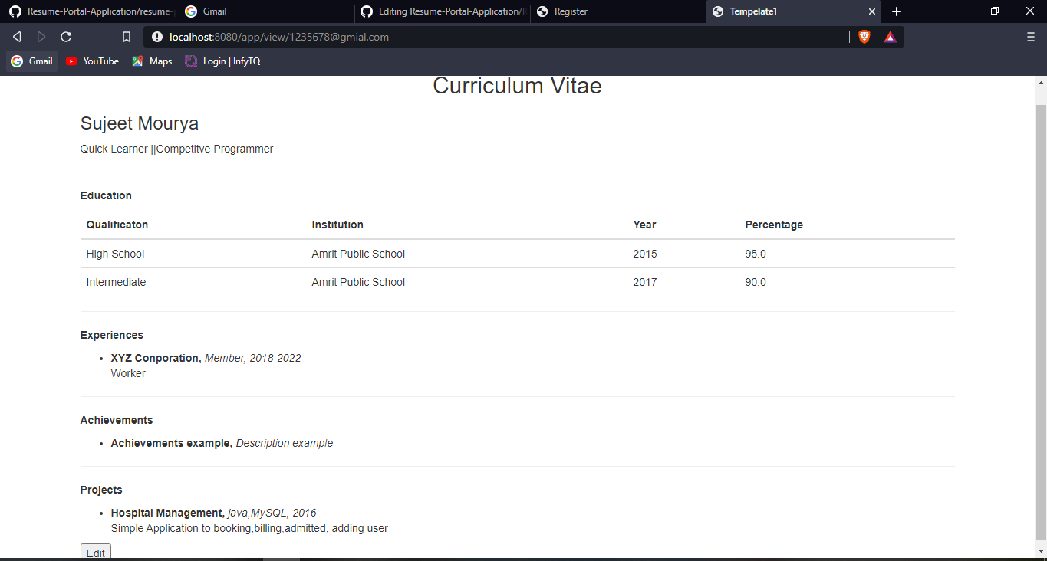Click the Year column header
This screenshot has width=1047, height=561.
644,225
